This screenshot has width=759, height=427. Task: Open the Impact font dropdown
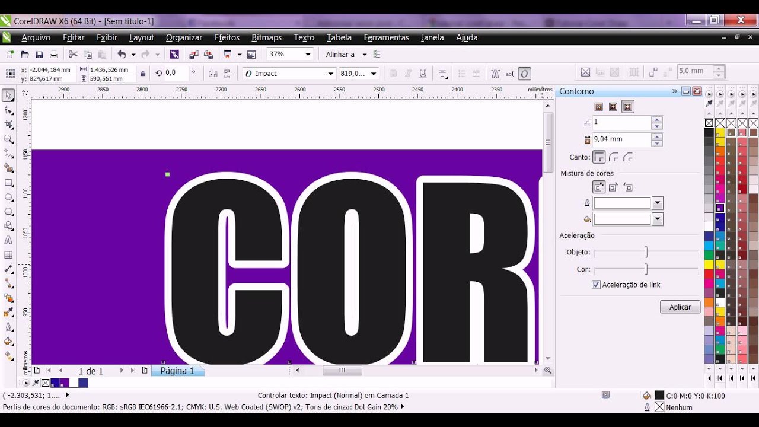coord(331,74)
